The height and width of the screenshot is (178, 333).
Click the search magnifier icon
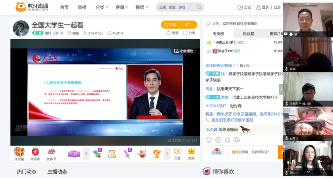[199, 7]
